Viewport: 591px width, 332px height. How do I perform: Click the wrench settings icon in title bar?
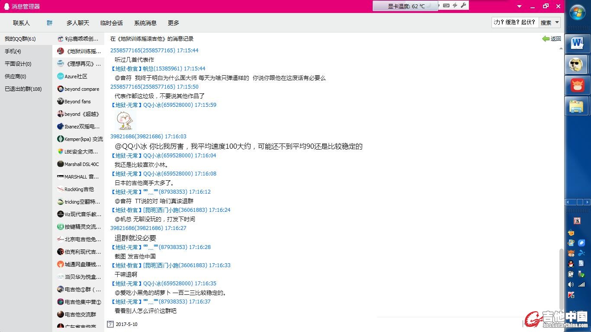[x=463, y=6]
